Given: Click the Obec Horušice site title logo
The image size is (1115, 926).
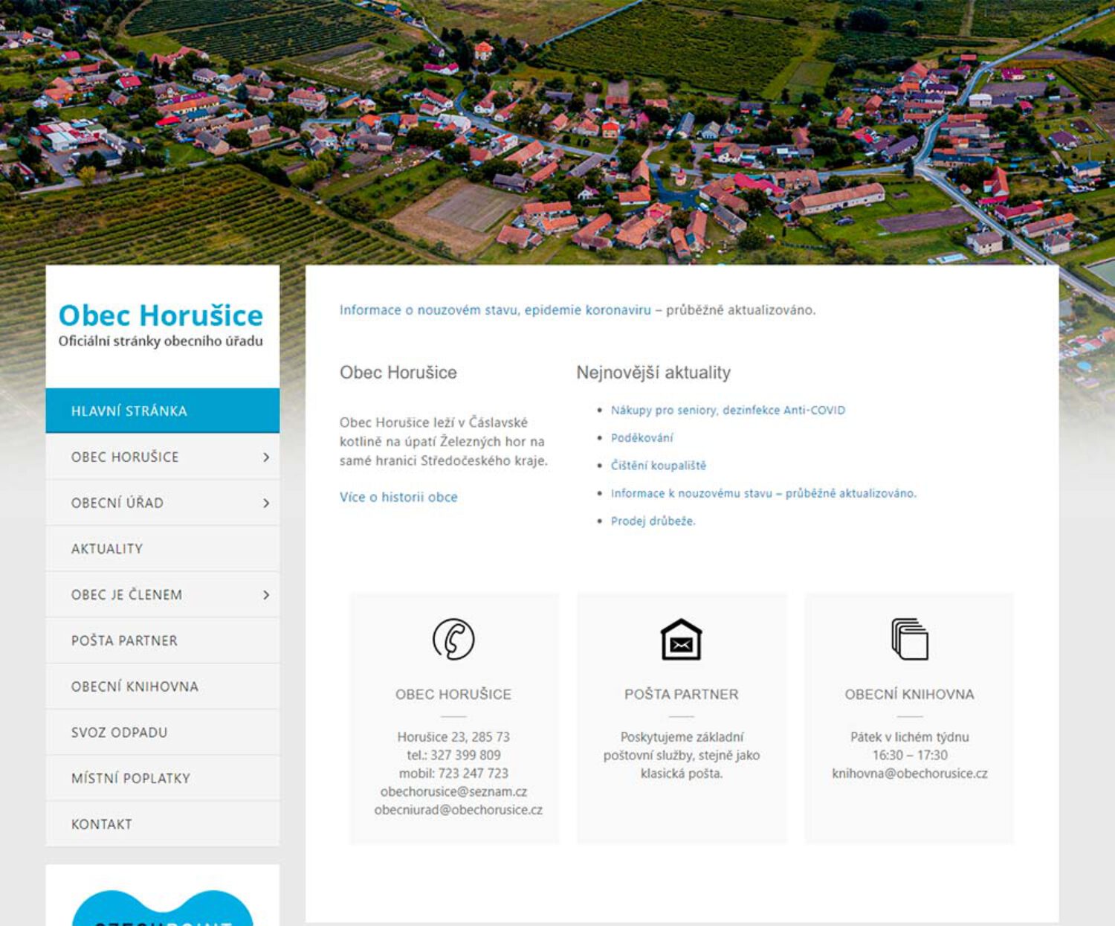Looking at the screenshot, I should [161, 315].
